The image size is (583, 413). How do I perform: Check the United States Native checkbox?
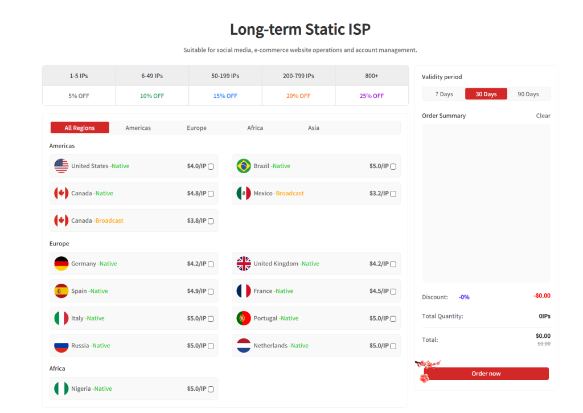click(211, 167)
